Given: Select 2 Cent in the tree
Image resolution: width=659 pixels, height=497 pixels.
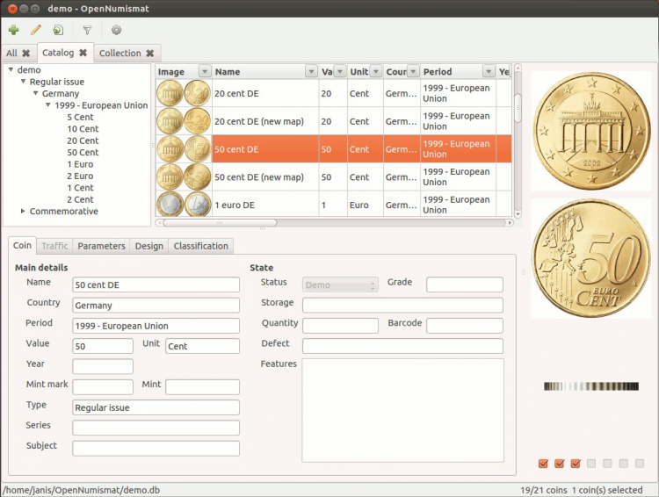Looking at the screenshot, I should [x=80, y=199].
